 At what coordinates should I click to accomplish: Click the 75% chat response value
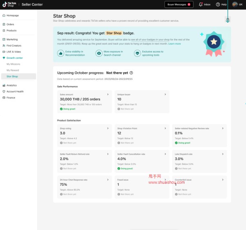point(64,184)
